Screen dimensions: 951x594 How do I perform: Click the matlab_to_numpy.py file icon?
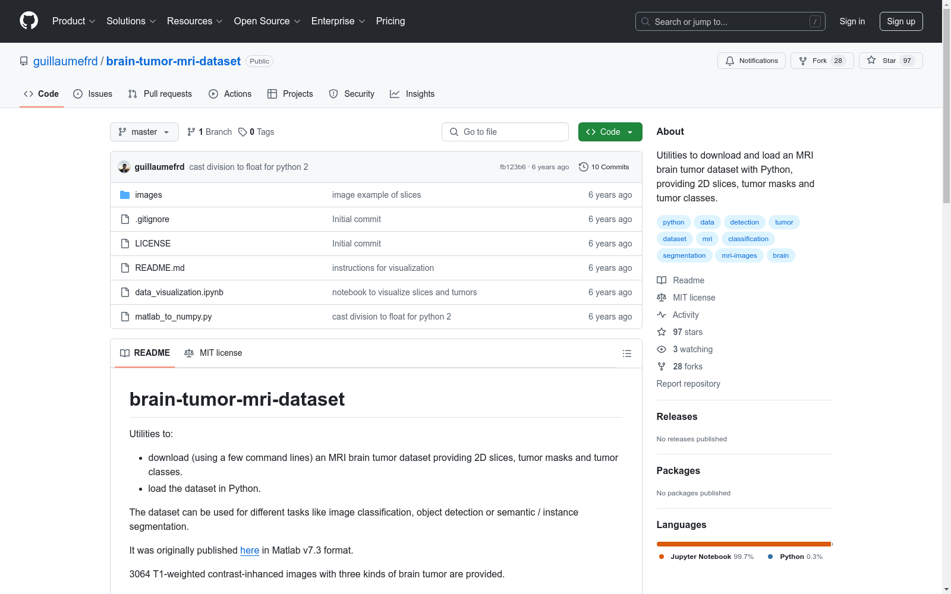pyautogui.click(x=125, y=317)
